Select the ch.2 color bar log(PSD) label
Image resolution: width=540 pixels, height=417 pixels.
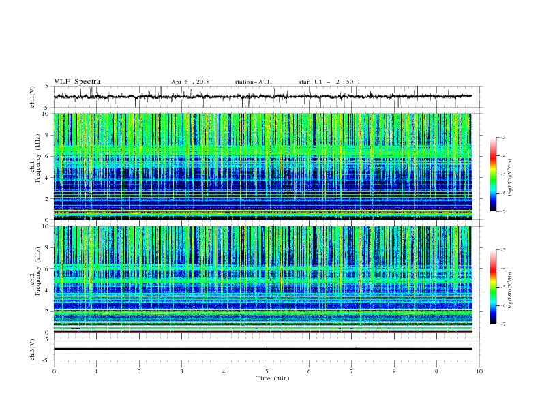[510, 290]
